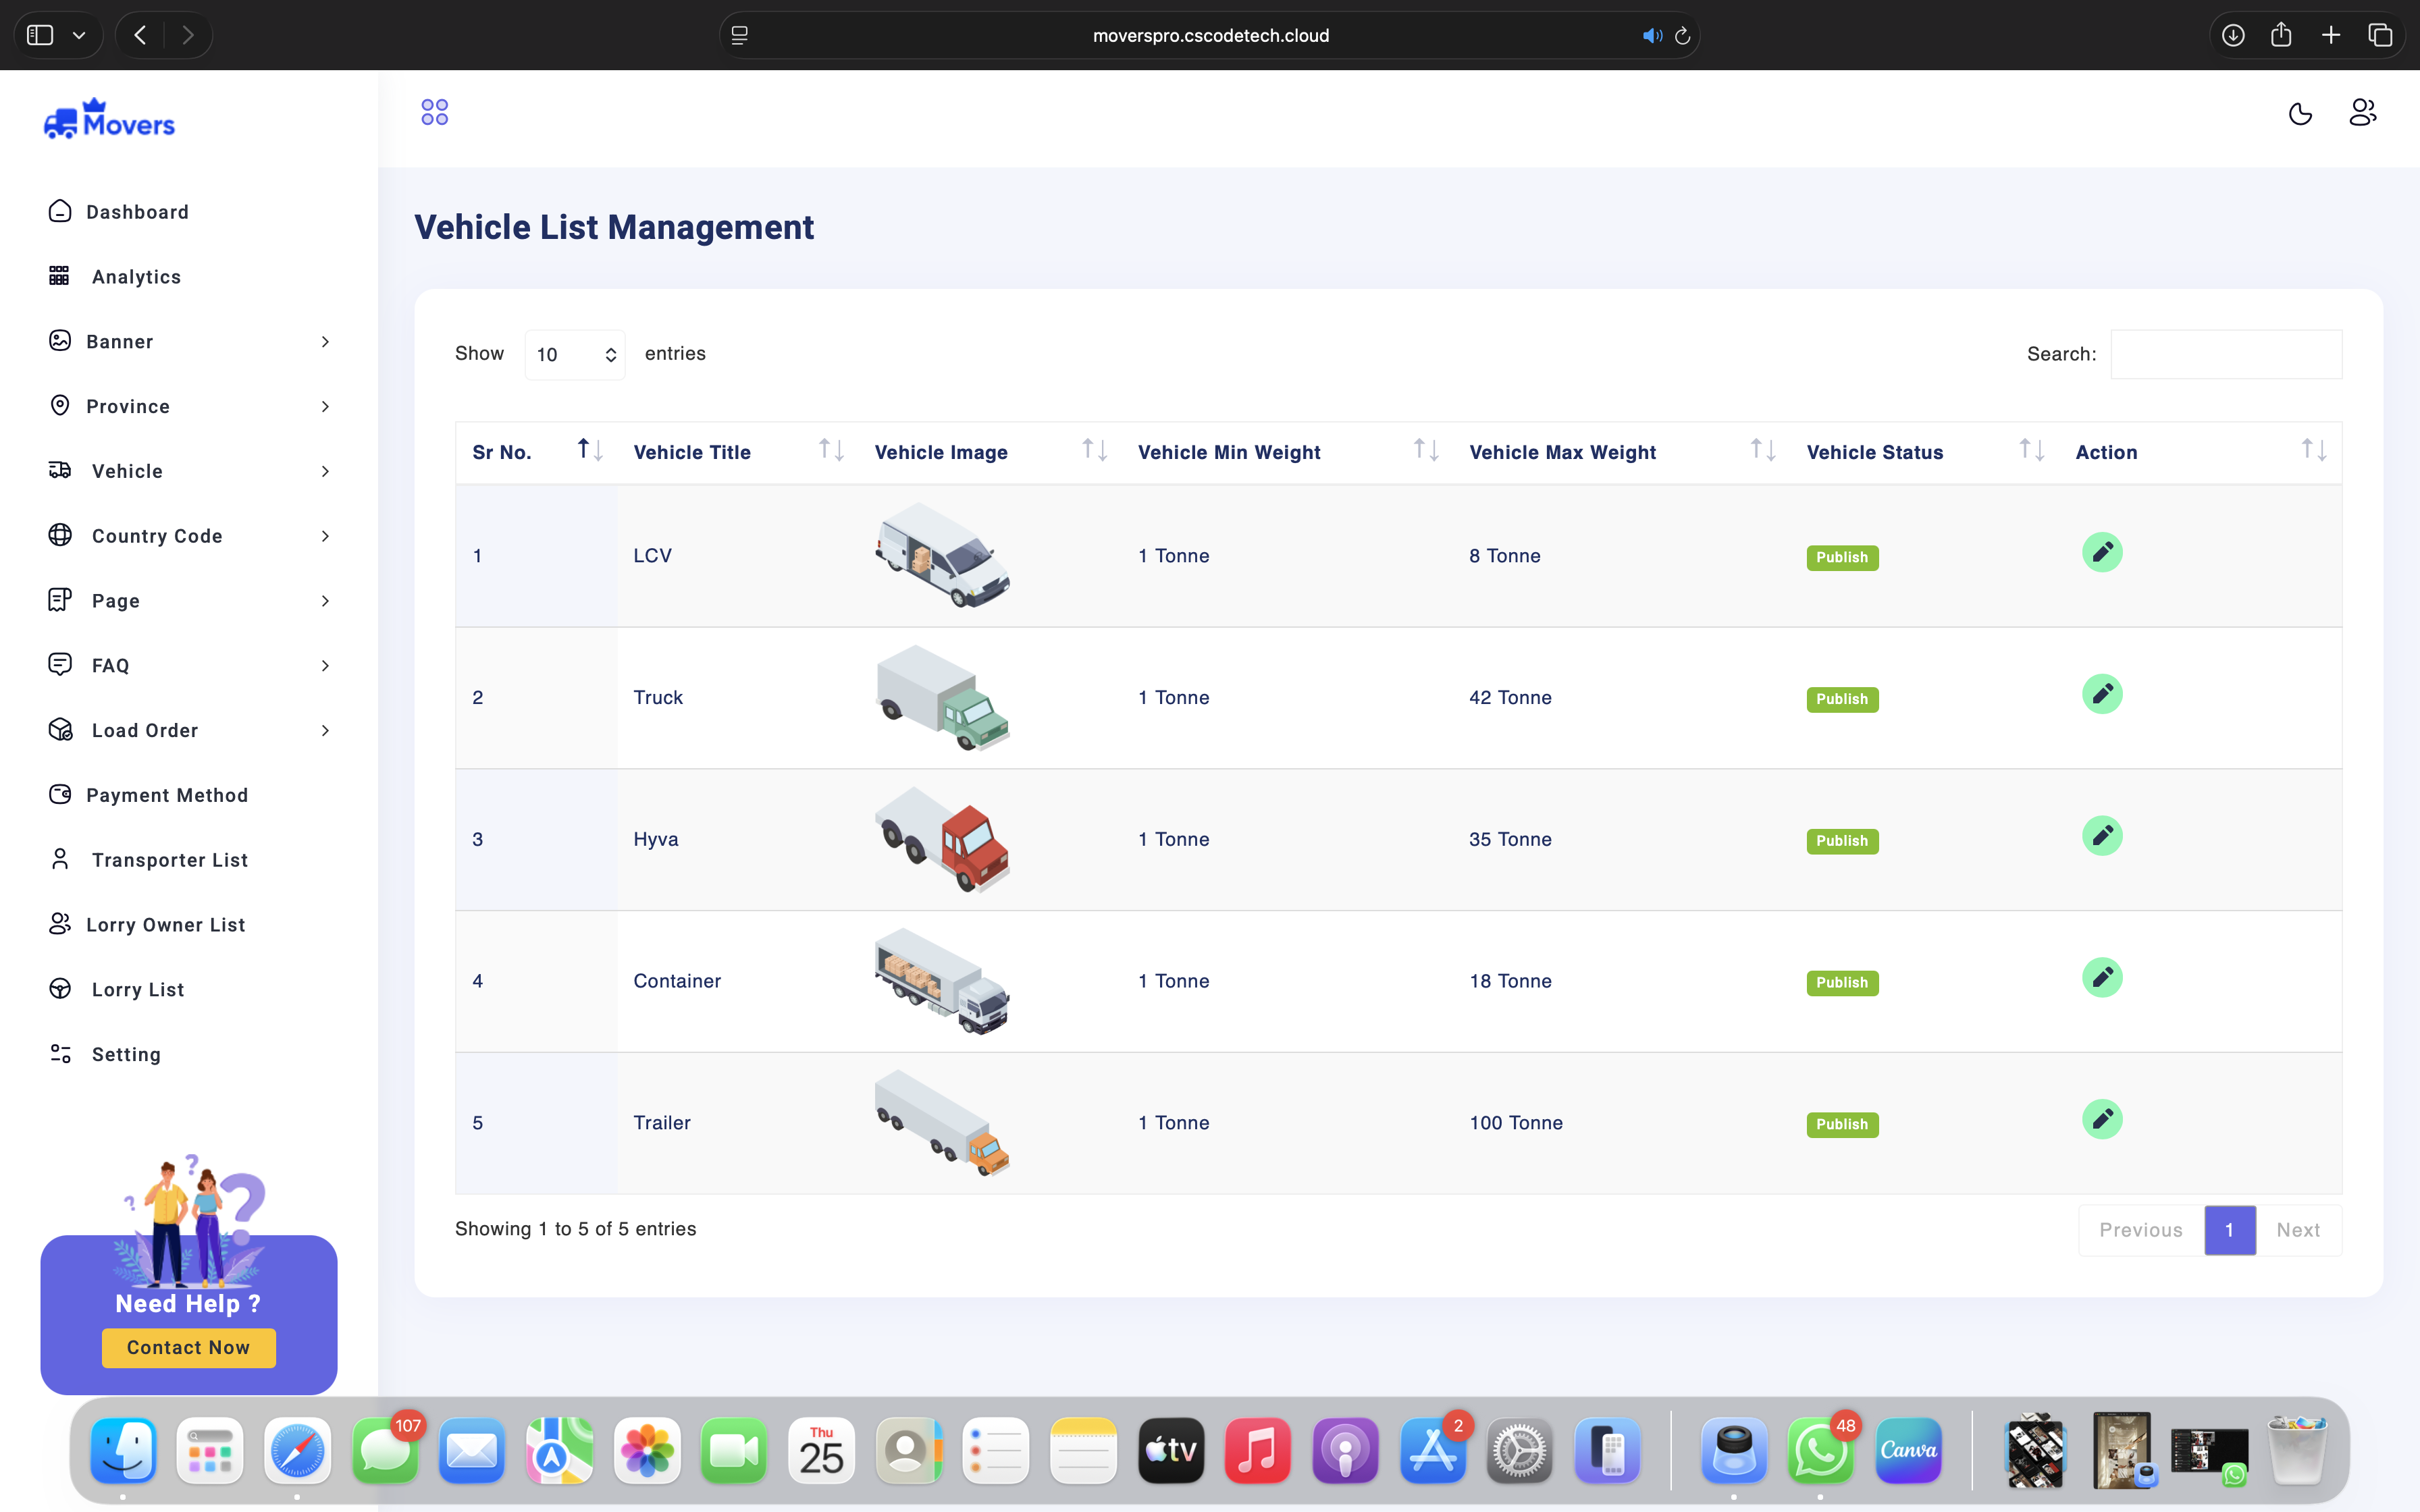Click the edit pencil for Trailer row
This screenshot has width=2420, height=1512.
tap(2102, 1119)
